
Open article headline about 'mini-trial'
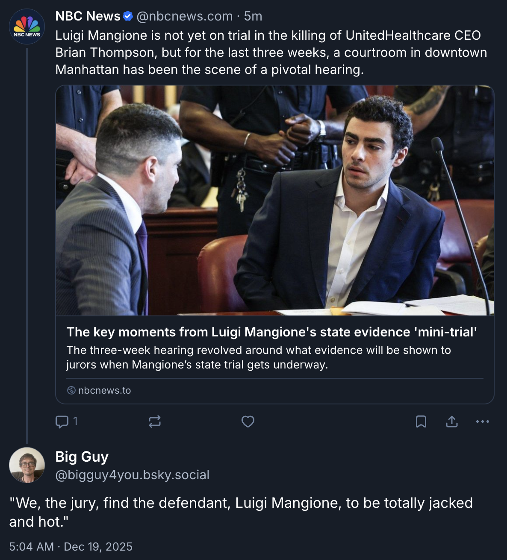[x=271, y=332]
